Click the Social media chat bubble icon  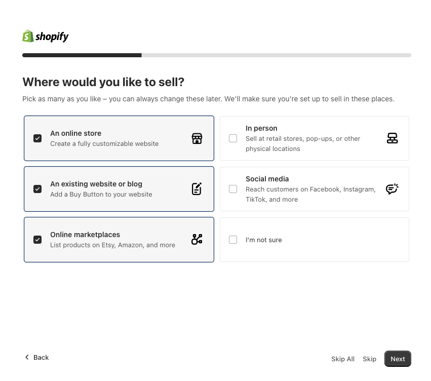[392, 189]
